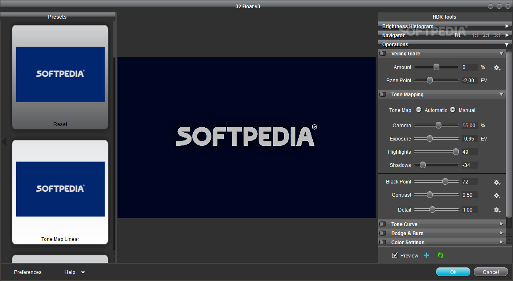Open the gear options for Detail
The height and width of the screenshot is (281, 513).
(x=497, y=210)
